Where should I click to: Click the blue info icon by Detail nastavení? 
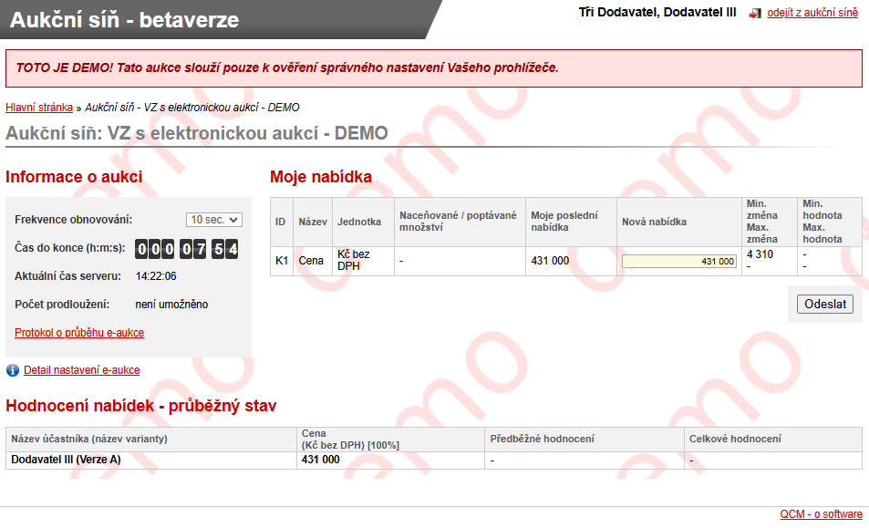coord(13,370)
